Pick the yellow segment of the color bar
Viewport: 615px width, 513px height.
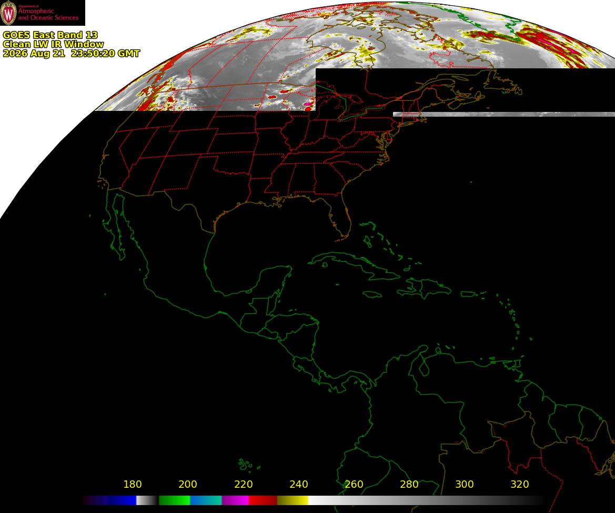(293, 500)
